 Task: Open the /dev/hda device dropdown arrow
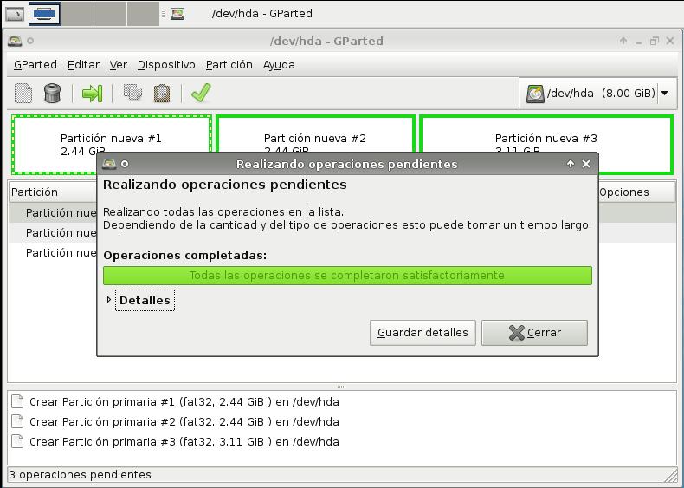point(665,93)
